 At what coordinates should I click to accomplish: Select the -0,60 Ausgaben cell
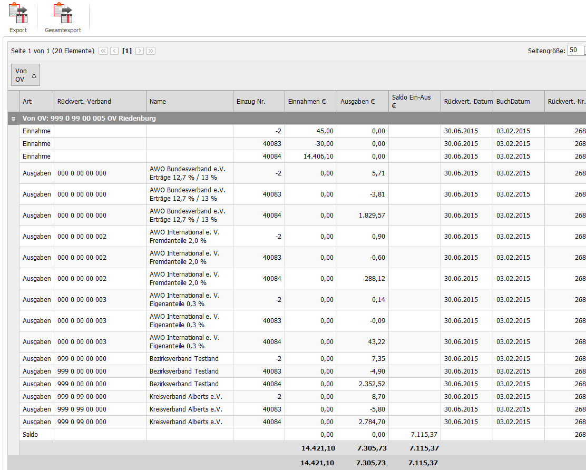click(x=363, y=258)
